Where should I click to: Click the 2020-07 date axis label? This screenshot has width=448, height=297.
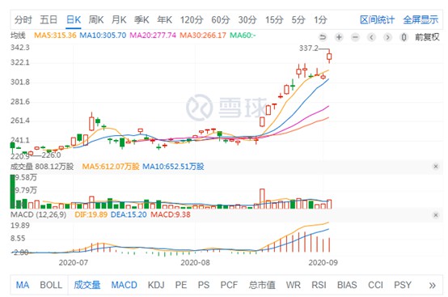click(x=73, y=262)
